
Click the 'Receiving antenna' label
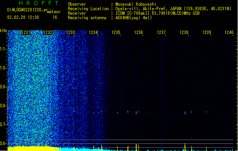pos(87,18)
